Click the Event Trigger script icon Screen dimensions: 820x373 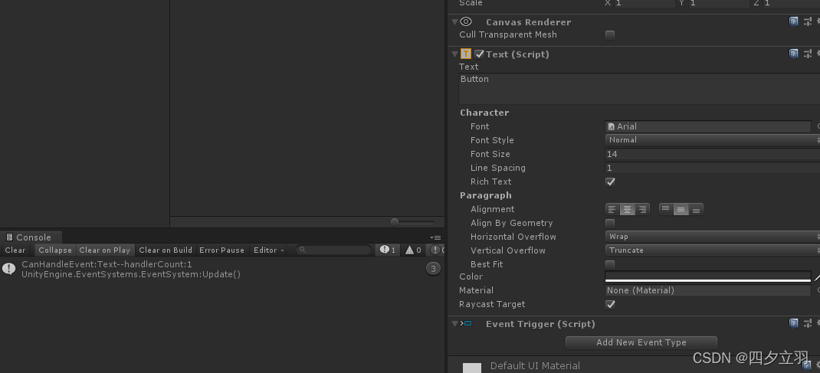tap(466, 323)
